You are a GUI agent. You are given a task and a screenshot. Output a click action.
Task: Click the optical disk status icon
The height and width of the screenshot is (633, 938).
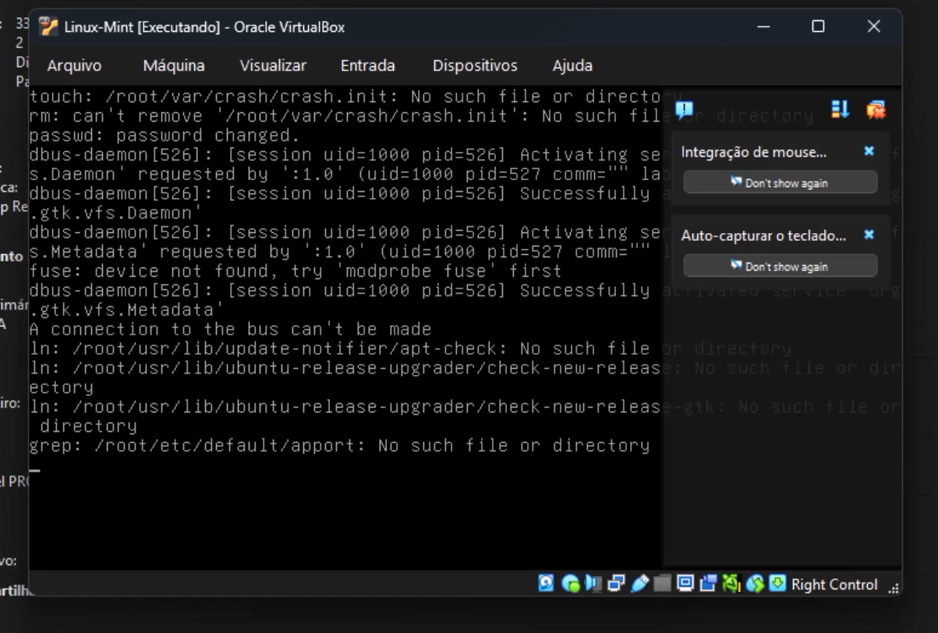coord(571,584)
